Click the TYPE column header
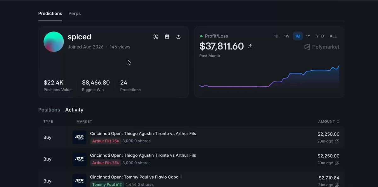378x187 pixels. (48, 121)
